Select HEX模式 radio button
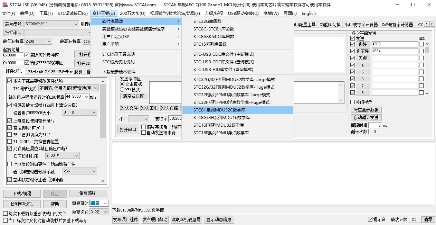436x225 pixels. pyautogui.click(x=122, y=90)
